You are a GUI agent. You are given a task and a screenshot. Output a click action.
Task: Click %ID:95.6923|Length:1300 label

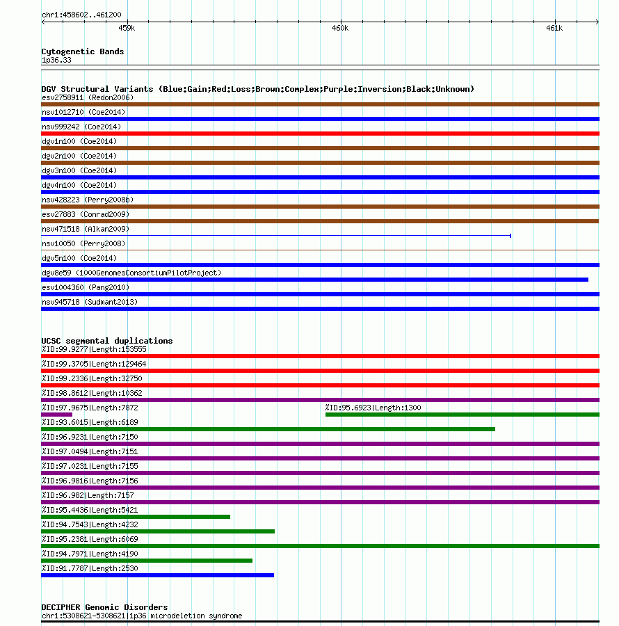pyautogui.click(x=373, y=408)
